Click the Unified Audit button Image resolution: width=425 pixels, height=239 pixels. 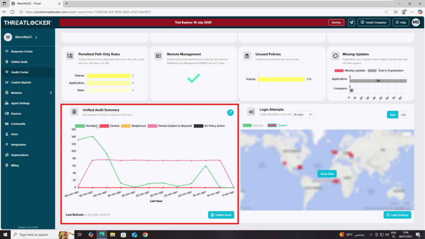tap(221, 215)
